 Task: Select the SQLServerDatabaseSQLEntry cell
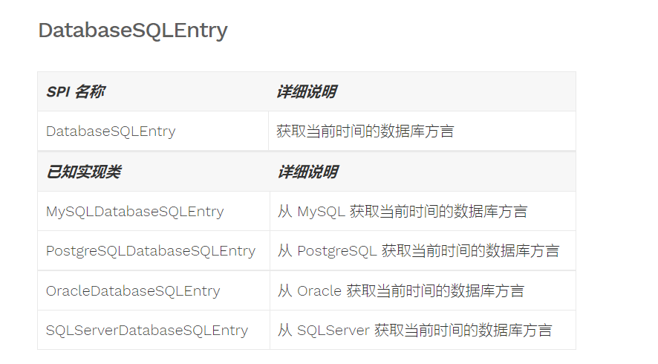147,330
